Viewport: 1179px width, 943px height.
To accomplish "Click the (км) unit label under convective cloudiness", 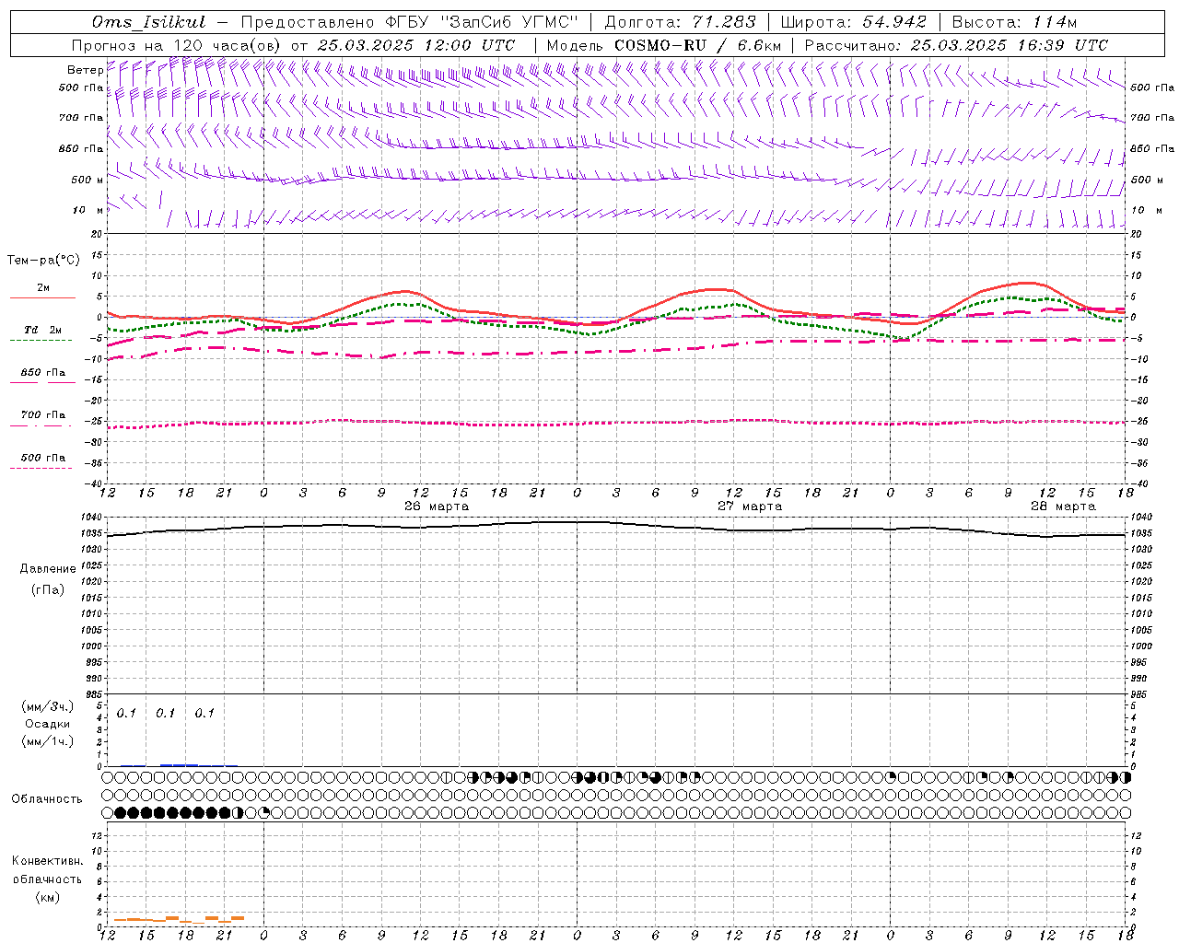I will click(x=47, y=897).
